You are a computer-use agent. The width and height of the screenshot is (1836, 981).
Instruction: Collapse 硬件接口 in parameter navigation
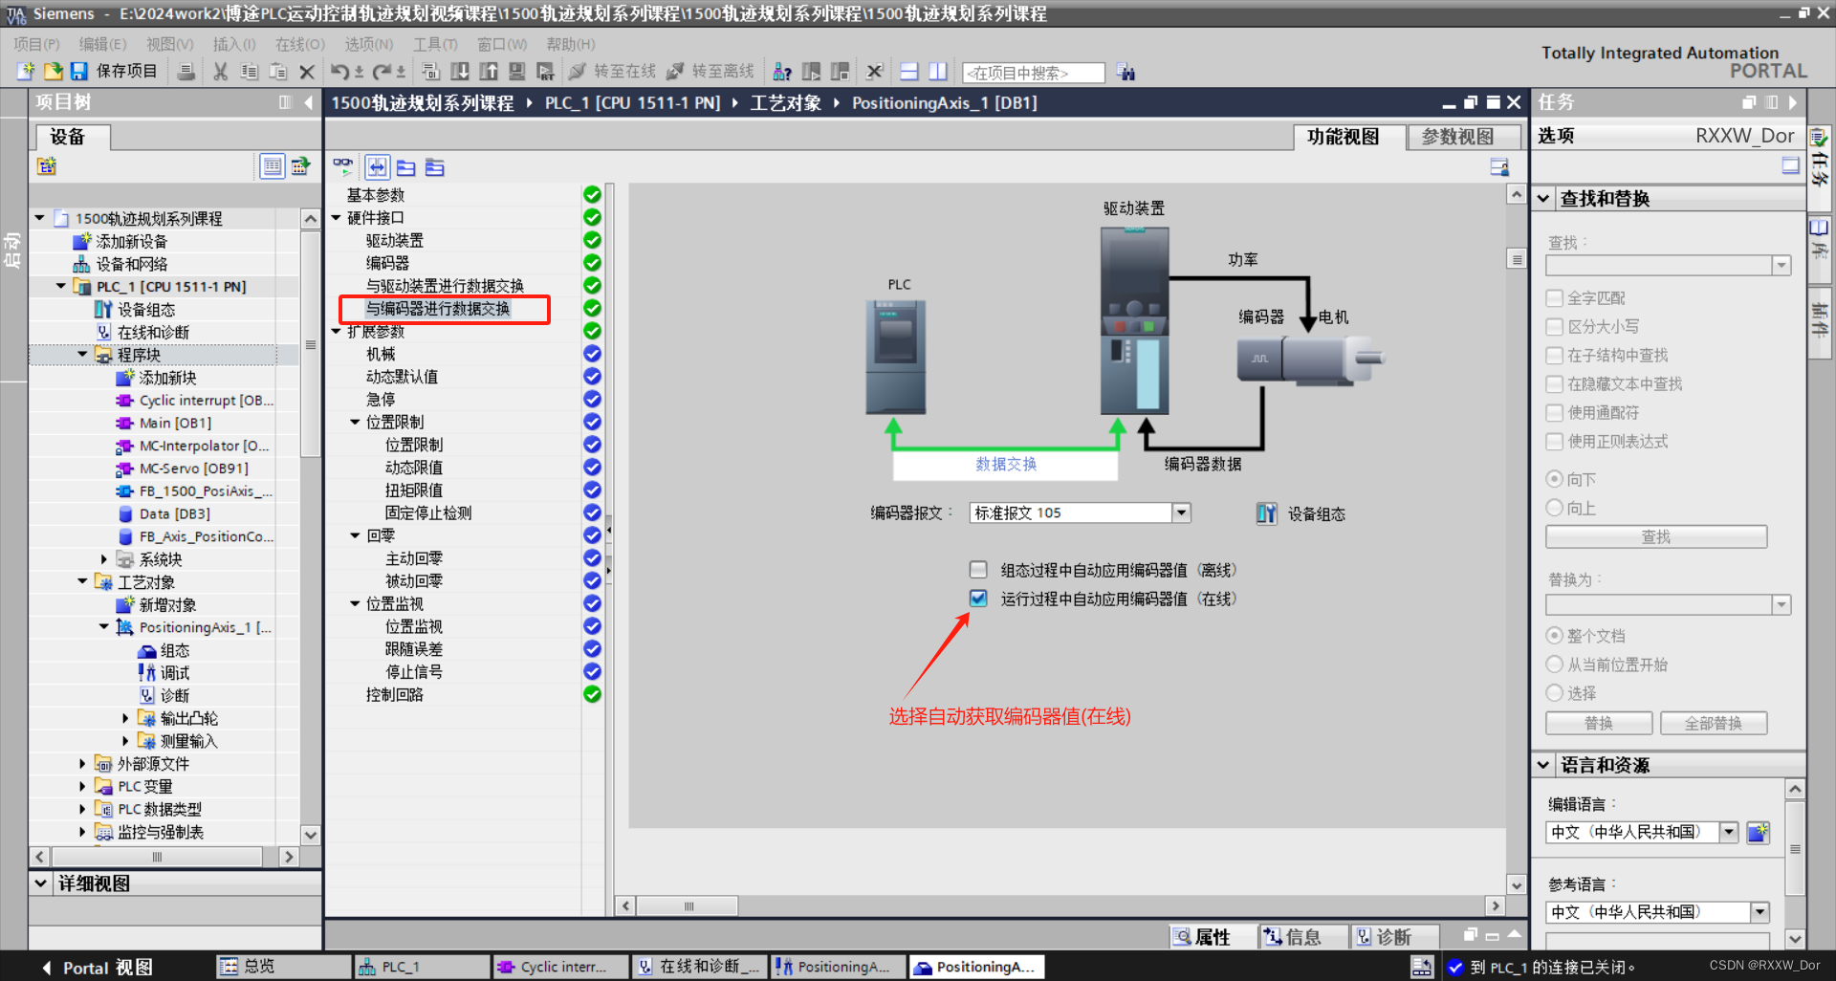tap(337, 218)
